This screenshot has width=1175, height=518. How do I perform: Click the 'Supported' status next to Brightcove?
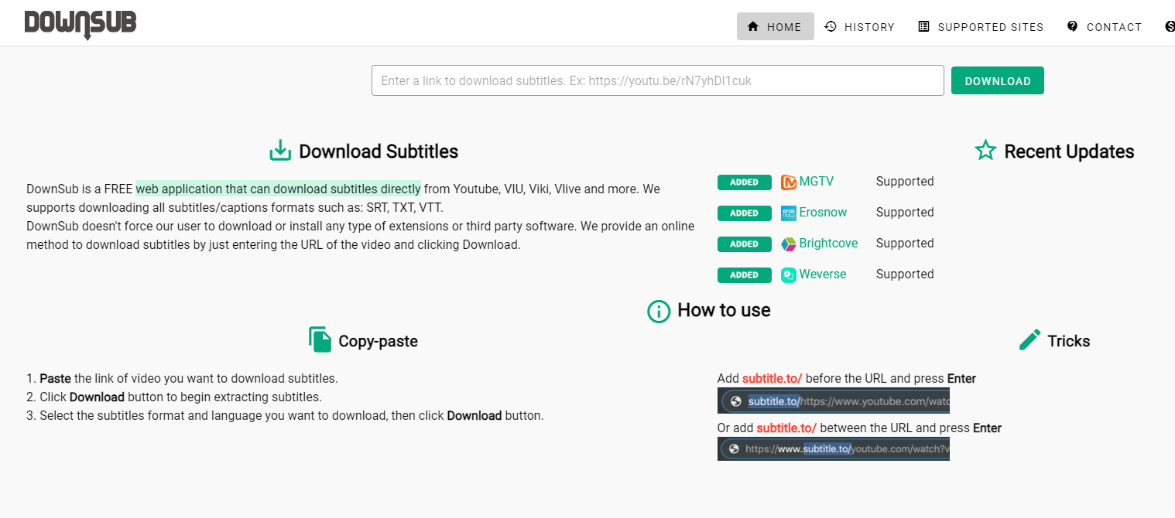[905, 244]
